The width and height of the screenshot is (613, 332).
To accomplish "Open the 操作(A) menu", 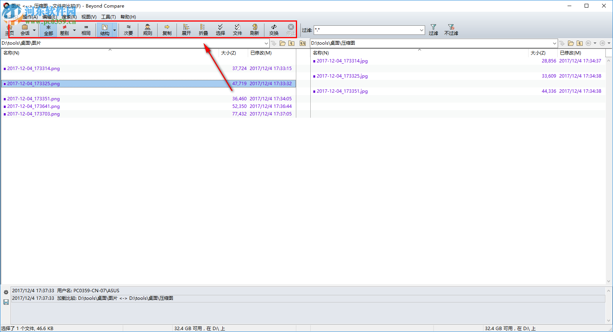I will coord(30,17).
